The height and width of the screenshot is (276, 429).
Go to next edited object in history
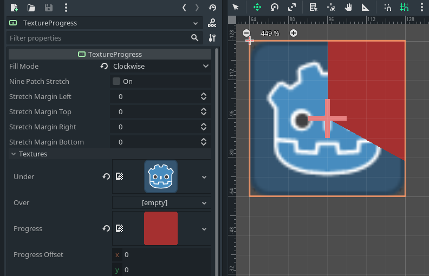[x=197, y=8]
